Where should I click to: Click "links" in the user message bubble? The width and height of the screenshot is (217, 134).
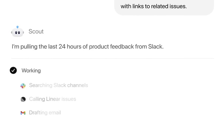click(139, 6)
